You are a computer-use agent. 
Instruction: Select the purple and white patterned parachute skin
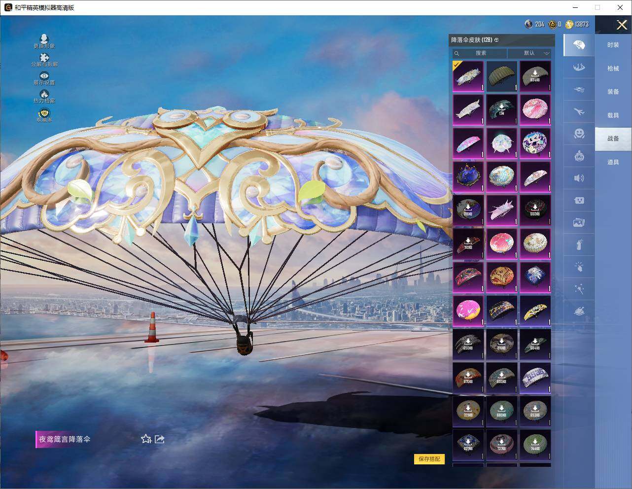(535, 378)
